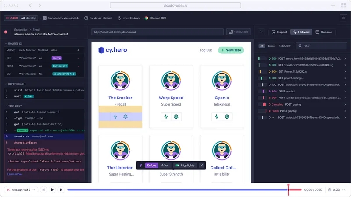Close the test replay panel
This screenshot has height=197, width=351.
tap(344, 18)
